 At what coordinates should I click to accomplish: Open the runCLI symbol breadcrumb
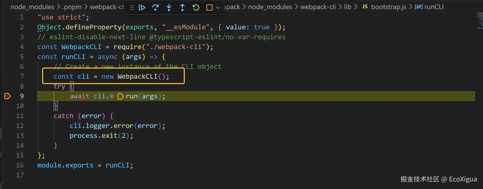click(434, 7)
